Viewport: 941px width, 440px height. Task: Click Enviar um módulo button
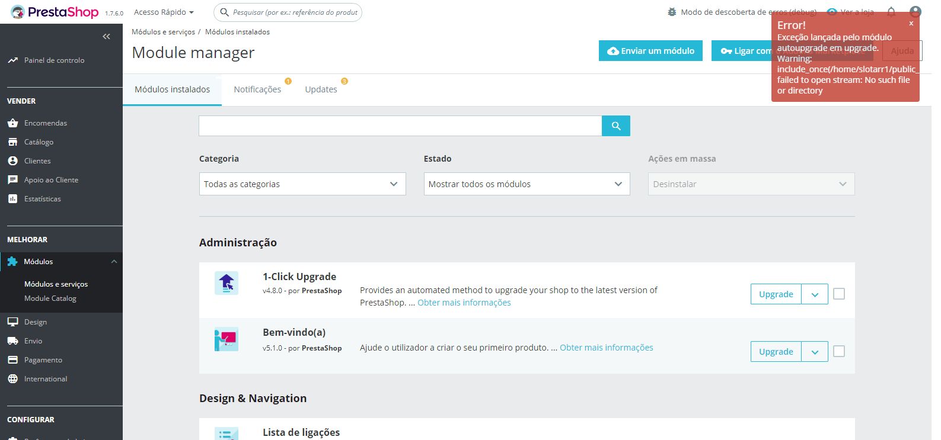[x=650, y=51]
